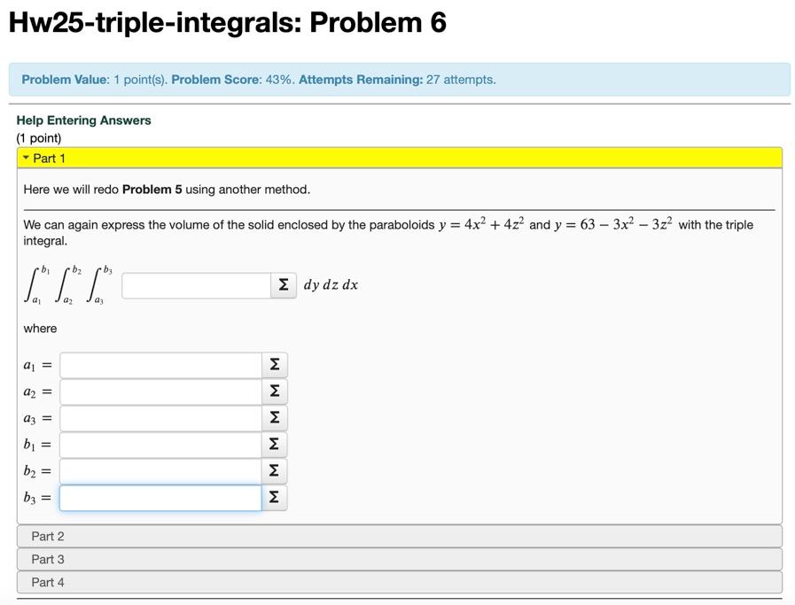Click inside the a₁ answer box
Screen dimensions: 795x605
pos(160,364)
